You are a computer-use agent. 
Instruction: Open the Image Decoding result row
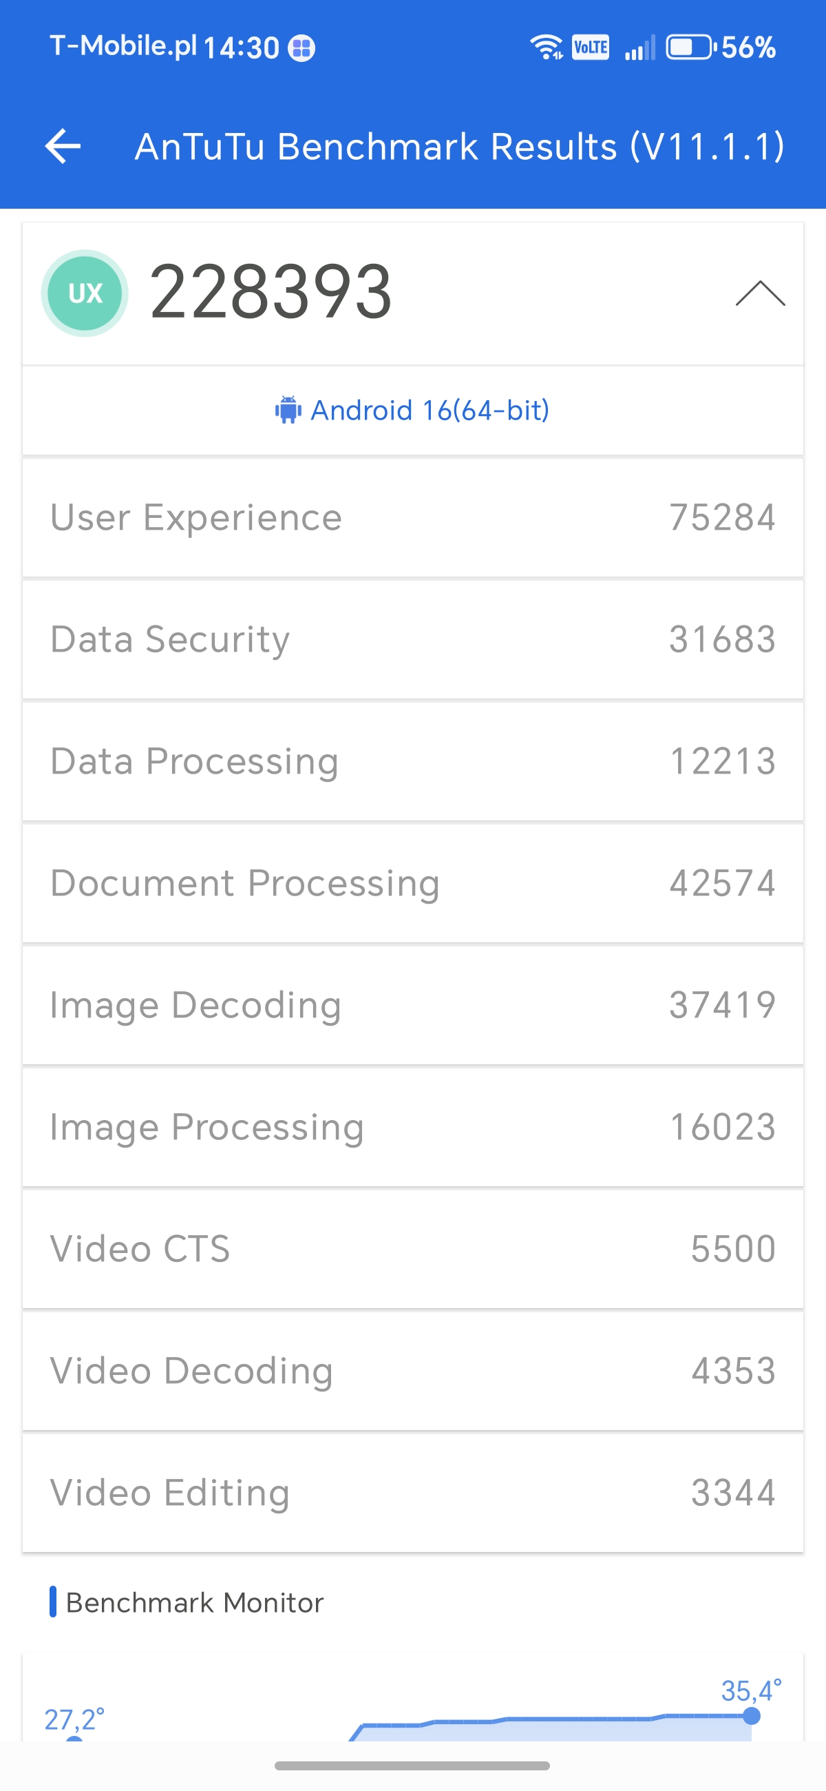(412, 1005)
